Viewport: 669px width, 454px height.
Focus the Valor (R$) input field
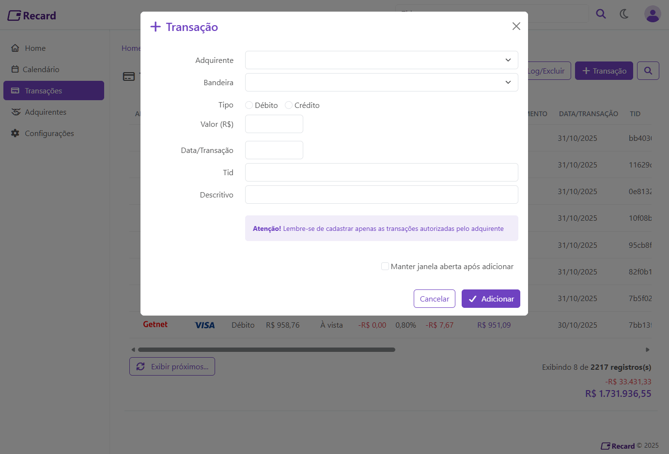274,124
